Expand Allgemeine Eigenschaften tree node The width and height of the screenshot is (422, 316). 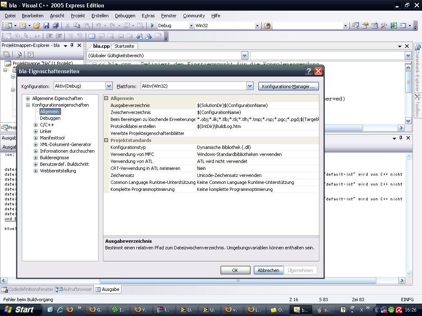(28, 98)
